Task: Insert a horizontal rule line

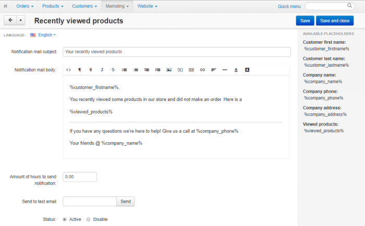Action: [x=225, y=70]
